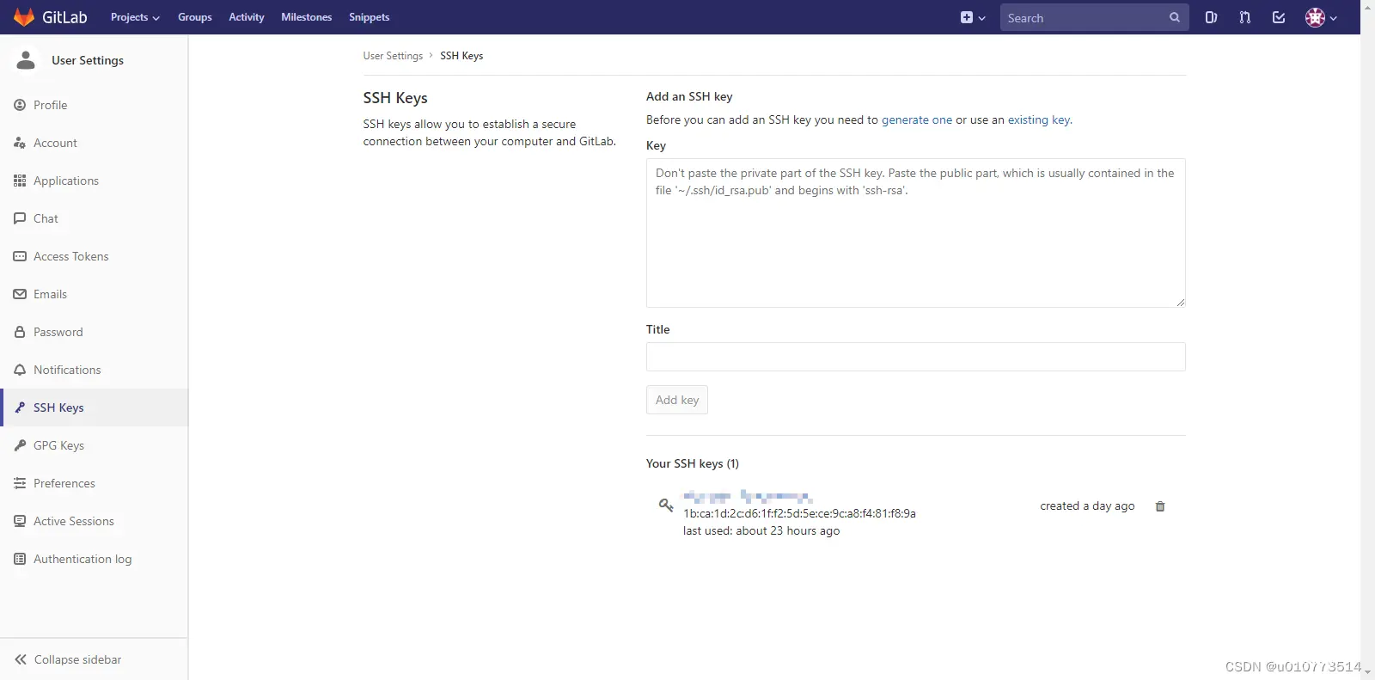Open Snippets in top navigation
This screenshot has height=680, width=1375.
(x=370, y=17)
